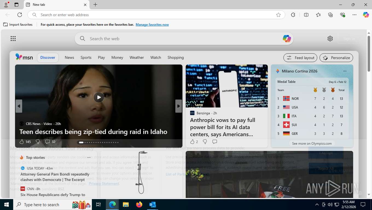Click the browser refresh button
Image resolution: width=372 pixels, height=210 pixels.
pyautogui.click(x=20, y=15)
